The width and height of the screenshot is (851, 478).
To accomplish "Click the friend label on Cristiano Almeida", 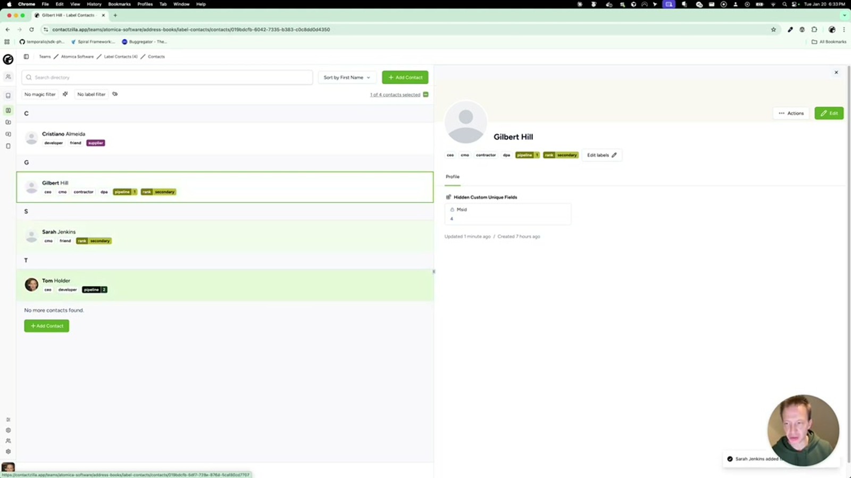I will point(76,143).
